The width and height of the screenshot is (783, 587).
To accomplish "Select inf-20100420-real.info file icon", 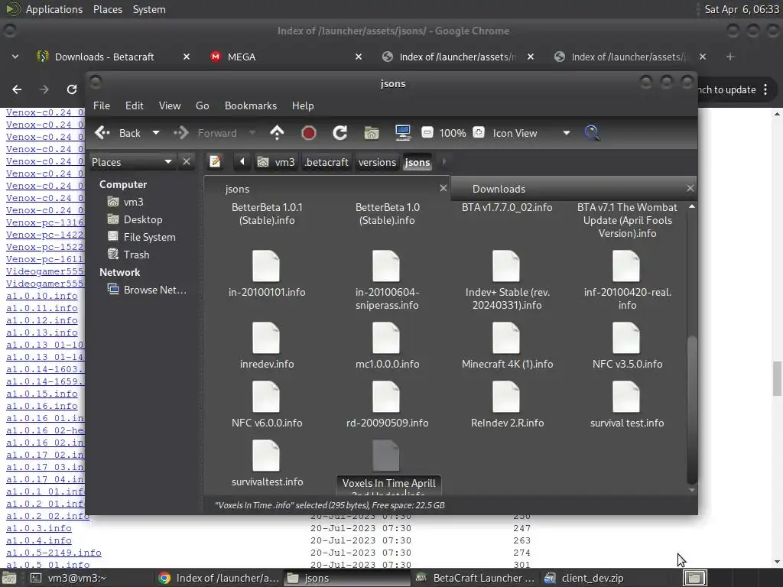I will click(x=626, y=265).
